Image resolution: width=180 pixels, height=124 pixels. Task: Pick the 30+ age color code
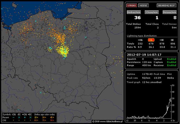(x=44, y=117)
